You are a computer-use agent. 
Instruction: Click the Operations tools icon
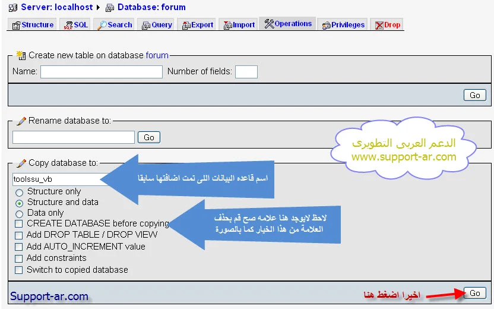(269, 24)
